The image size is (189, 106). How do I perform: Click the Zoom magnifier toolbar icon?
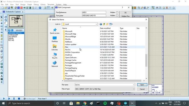(x=139, y=8)
